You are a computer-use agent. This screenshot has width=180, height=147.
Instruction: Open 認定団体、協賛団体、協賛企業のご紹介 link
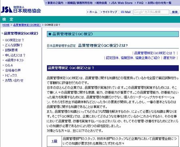tap(133, 58)
